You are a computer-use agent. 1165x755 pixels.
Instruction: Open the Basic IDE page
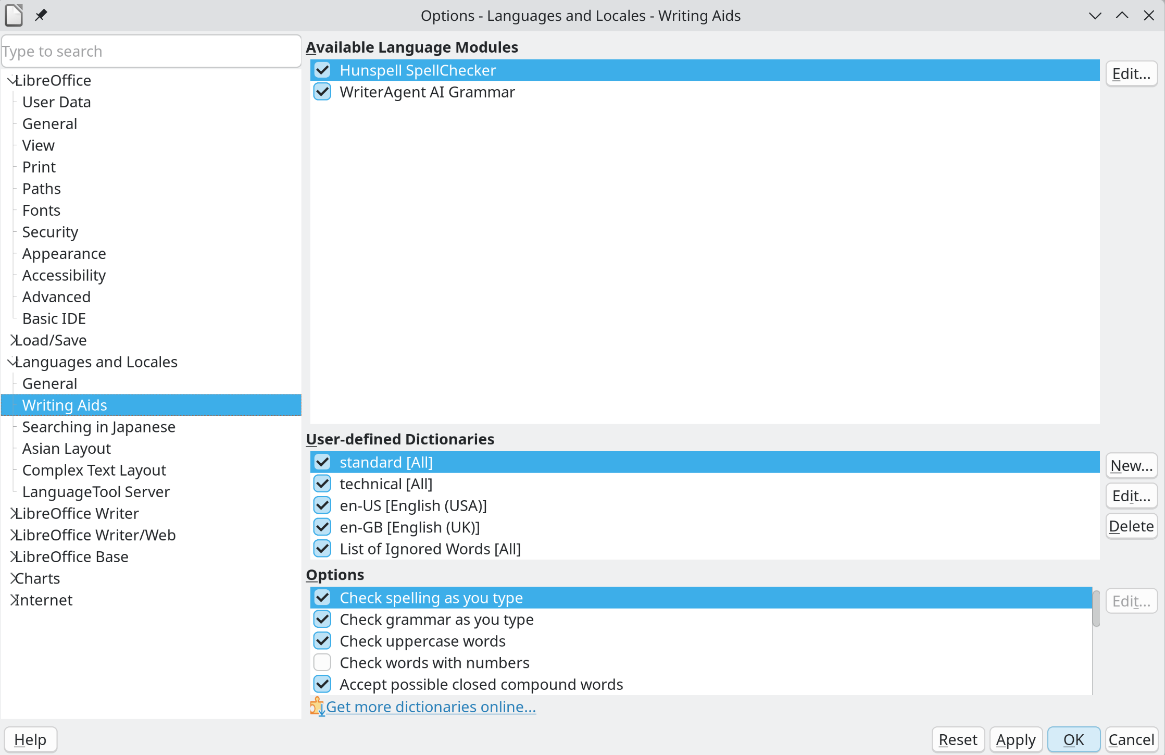click(54, 318)
